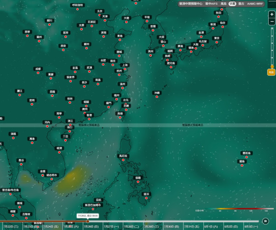Viewport: 276px width, 230px height.
Task: Select the 風烏 model tab
Action: tap(224, 4)
